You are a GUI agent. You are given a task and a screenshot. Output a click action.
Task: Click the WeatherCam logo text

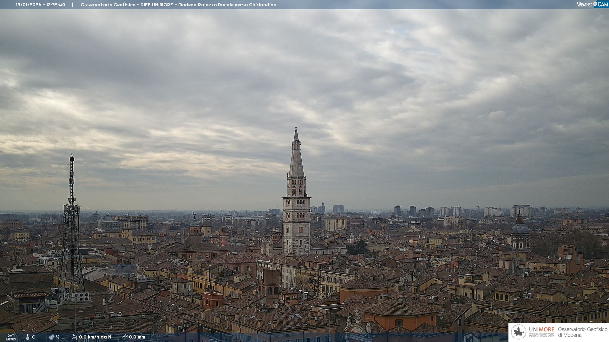coord(585,4)
